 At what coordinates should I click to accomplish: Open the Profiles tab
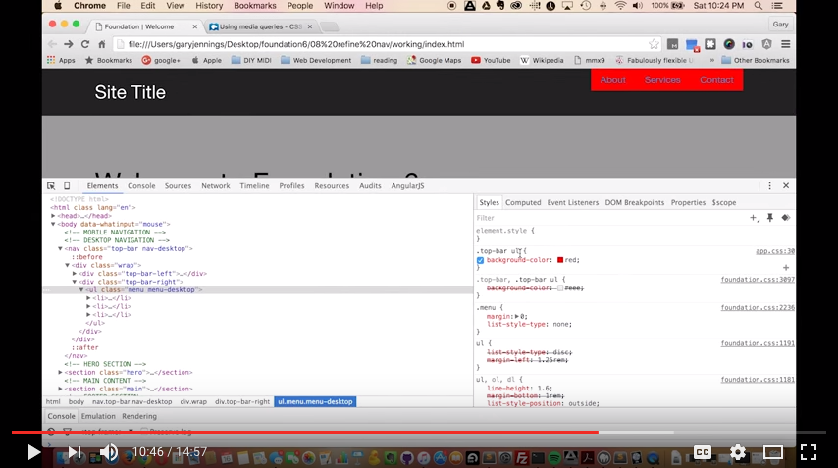click(x=291, y=185)
